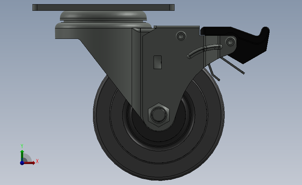Select the rectangular slot in the fork bracket

pos(157,62)
